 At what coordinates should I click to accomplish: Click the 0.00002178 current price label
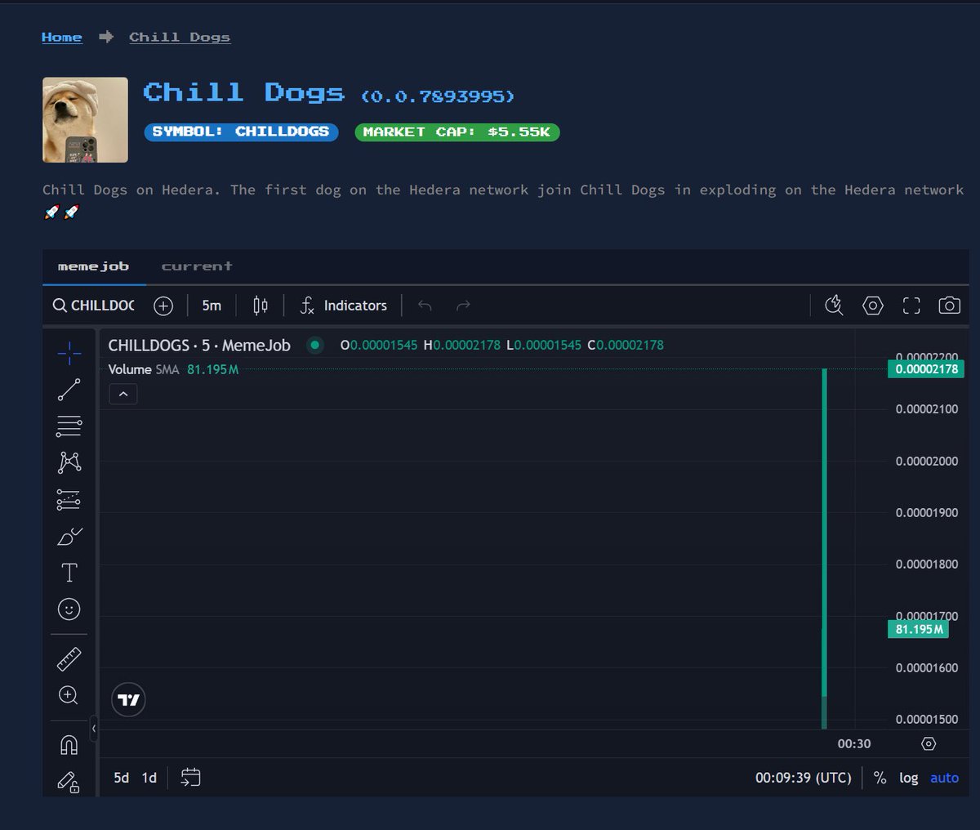tap(926, 369)
